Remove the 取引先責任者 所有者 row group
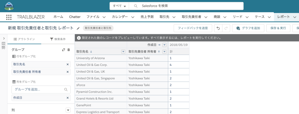This screenshot has width=299, height=114. tap(67, 72)
